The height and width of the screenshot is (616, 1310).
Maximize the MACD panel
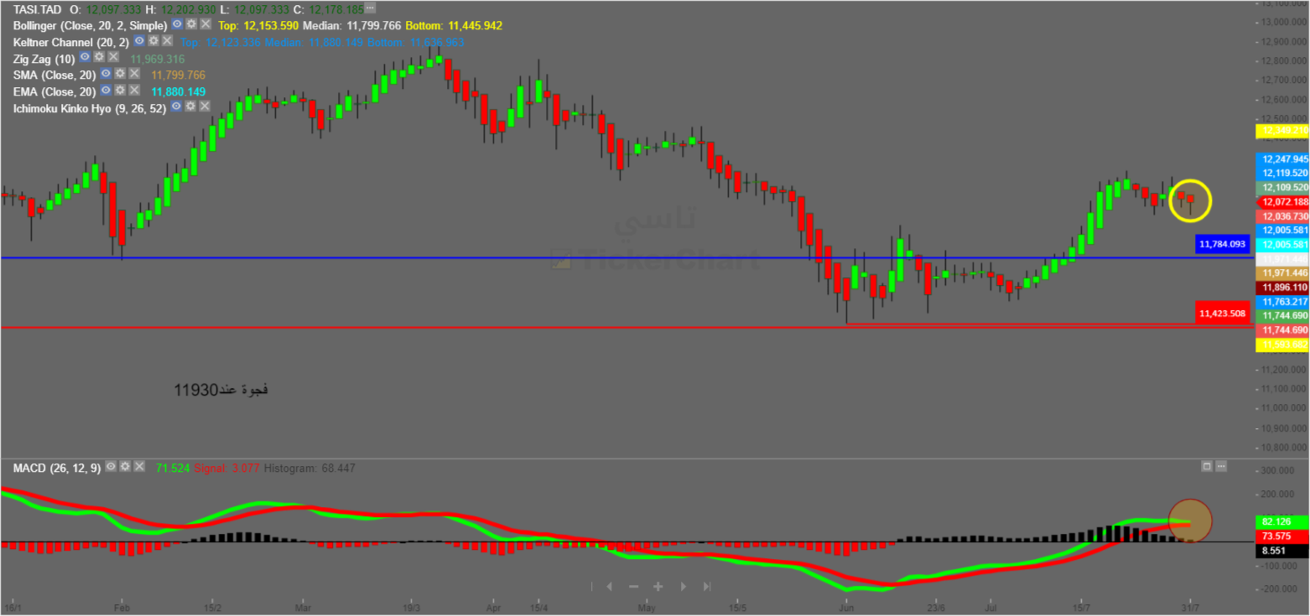pos(1207,465)
